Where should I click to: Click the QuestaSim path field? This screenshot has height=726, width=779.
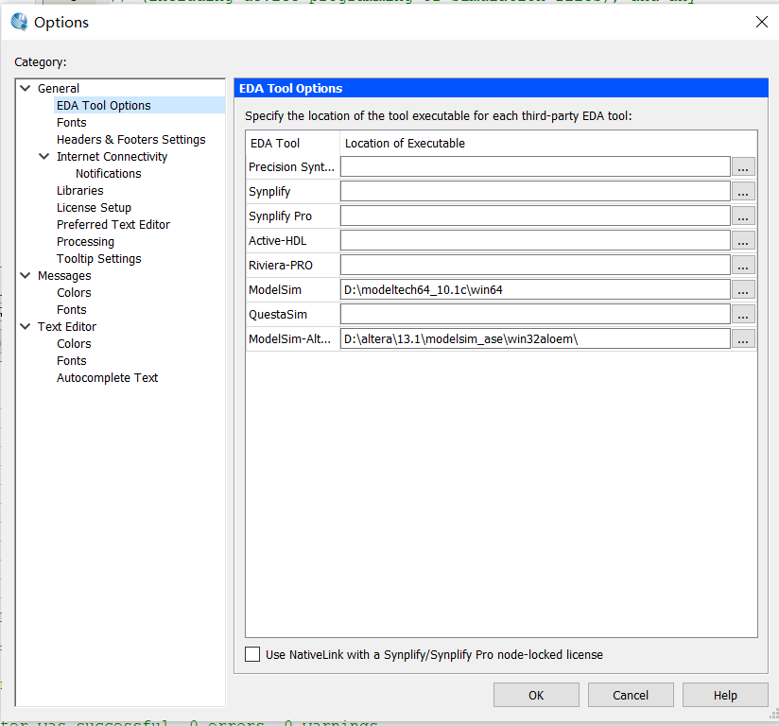[x=535, y=314]
